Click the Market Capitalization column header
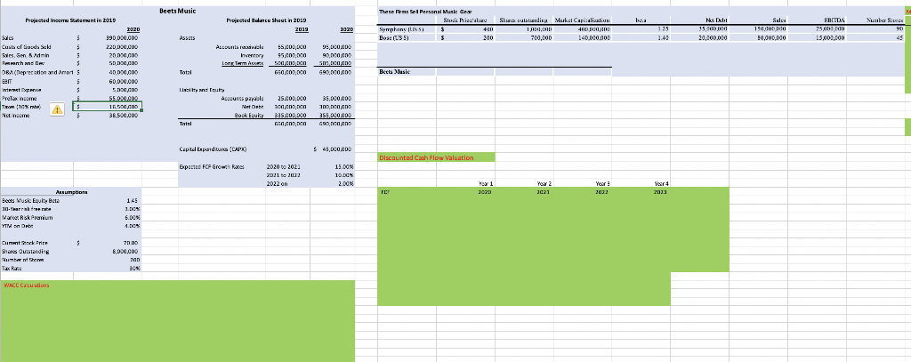 (x=582, y=20)
